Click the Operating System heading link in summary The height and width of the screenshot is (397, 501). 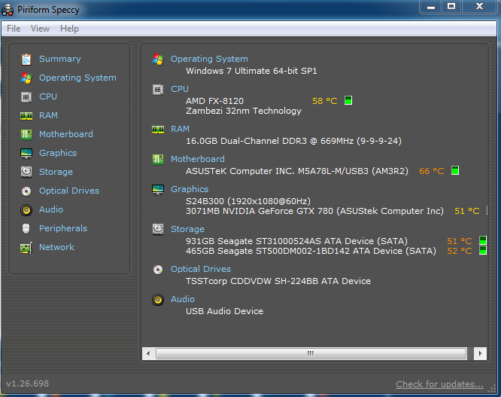pyautogui.click(x=209, y=60)
